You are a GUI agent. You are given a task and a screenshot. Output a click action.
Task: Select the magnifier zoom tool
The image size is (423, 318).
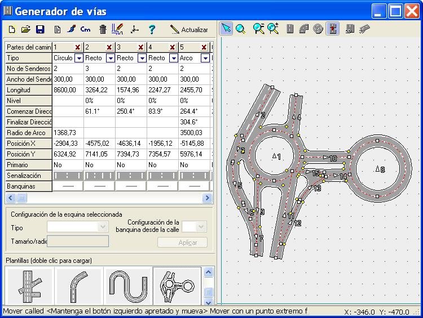coord(240,29)
